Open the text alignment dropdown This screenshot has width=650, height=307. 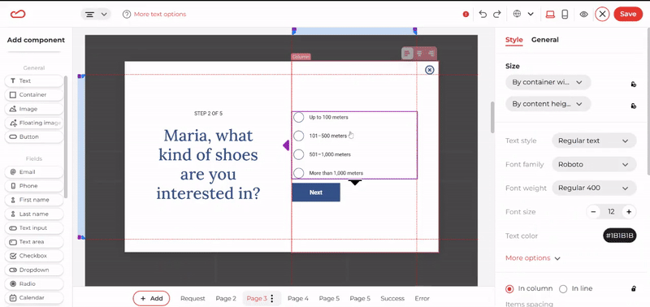[x=96, y=14]
